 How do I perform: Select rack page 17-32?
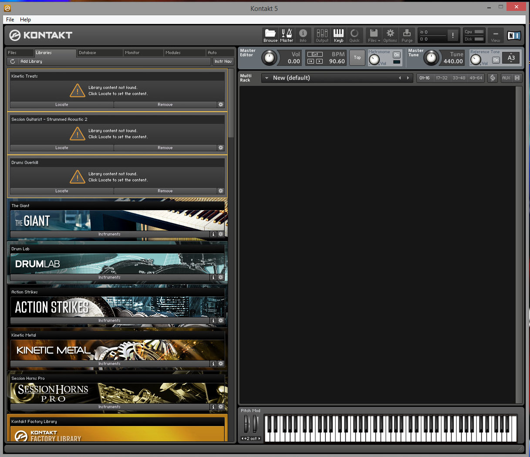pyautogui.click(x=442, y=78)
